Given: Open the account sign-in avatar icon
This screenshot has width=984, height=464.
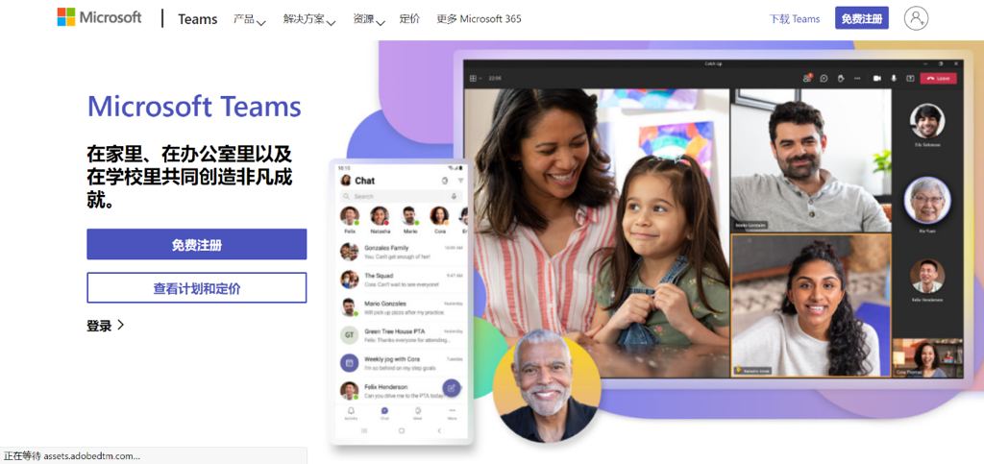Looking at the screenshot, I should 916,17.
